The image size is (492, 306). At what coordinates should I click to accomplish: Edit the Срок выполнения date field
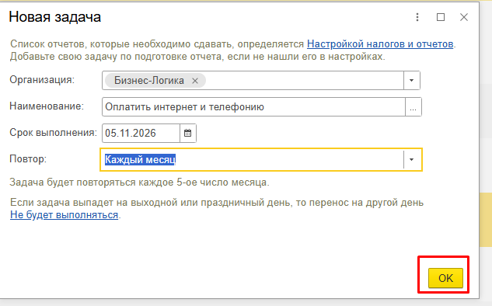(141, 134)
